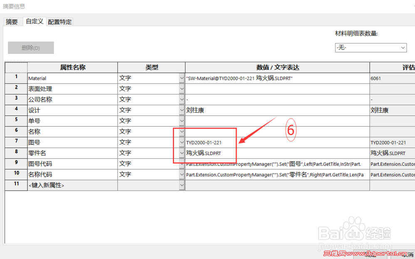
Task: Expand type dropdown arrow for Material row
Action: 182,78
